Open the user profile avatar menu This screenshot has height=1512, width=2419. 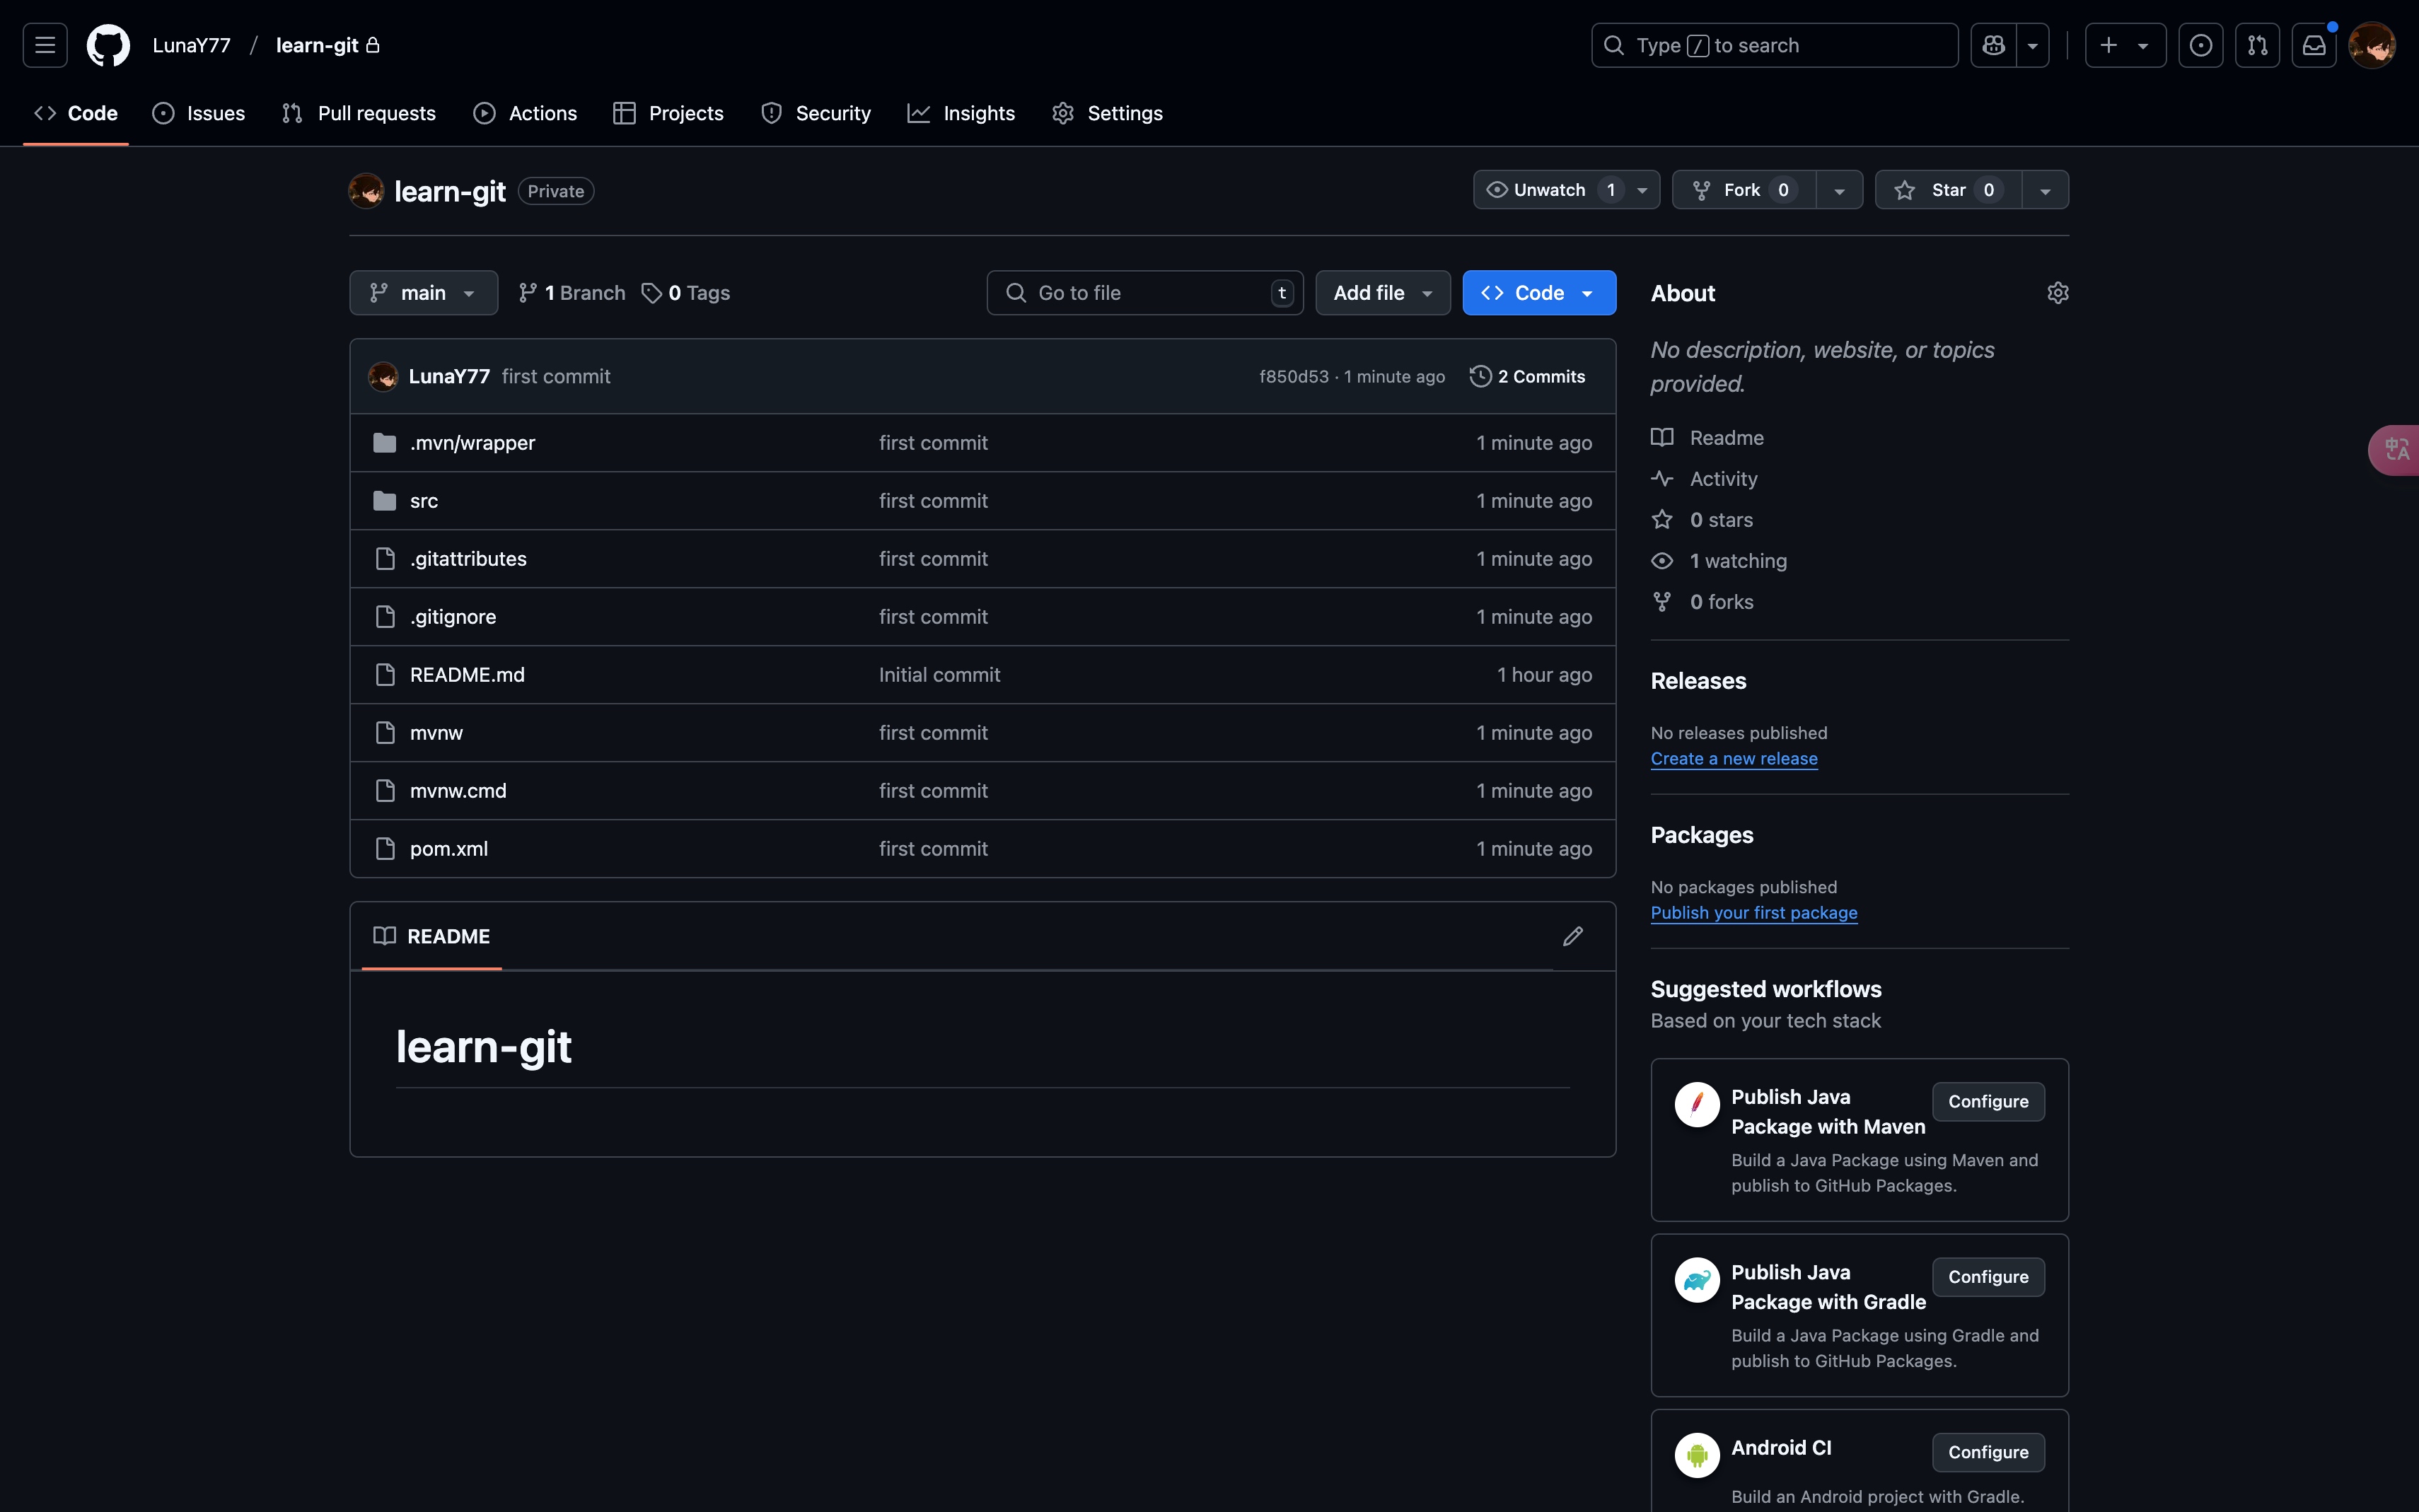[x=2371, y=45]
